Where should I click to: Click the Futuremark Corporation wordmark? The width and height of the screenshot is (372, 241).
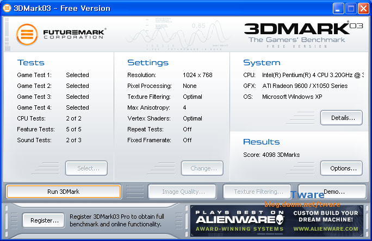coord(74,34)
